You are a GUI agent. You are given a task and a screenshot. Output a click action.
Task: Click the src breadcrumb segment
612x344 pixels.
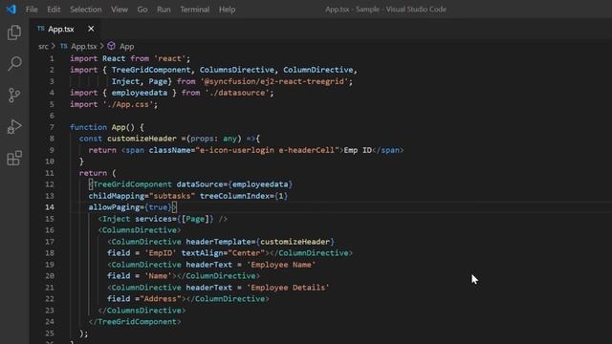click(x=43, y=47)
